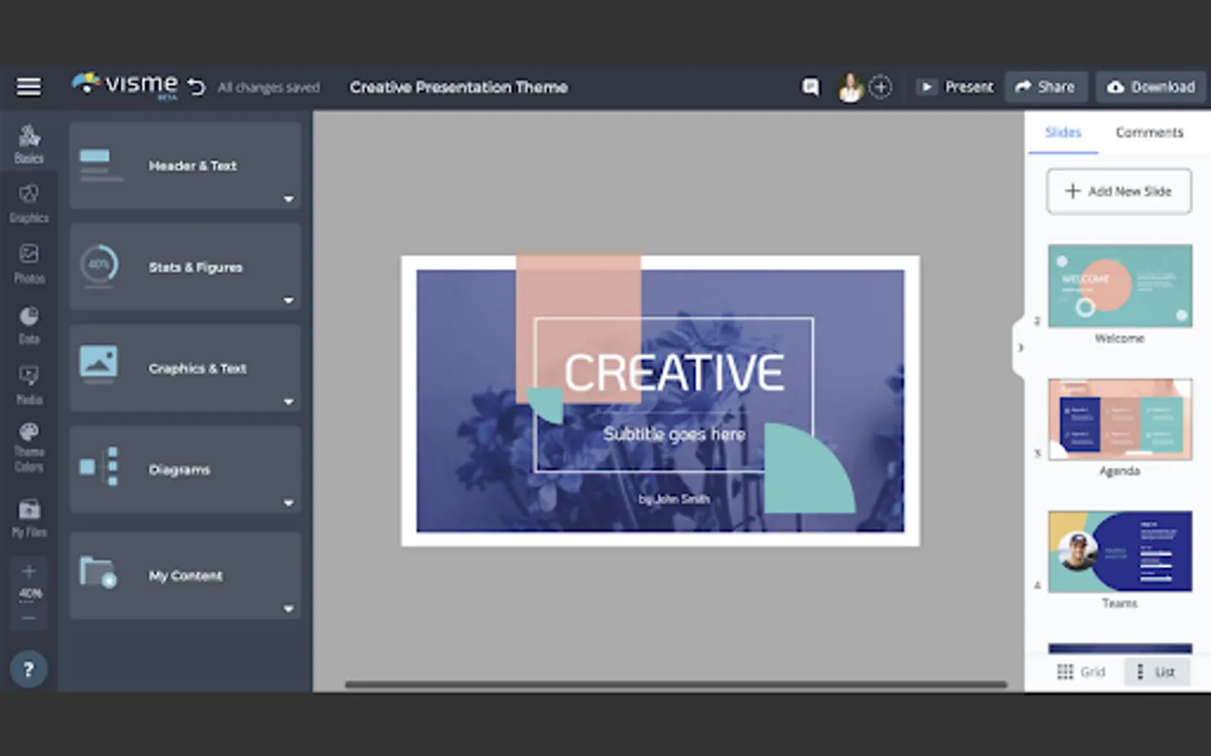Expand the Header & Text block

click(x=288, y=199)
